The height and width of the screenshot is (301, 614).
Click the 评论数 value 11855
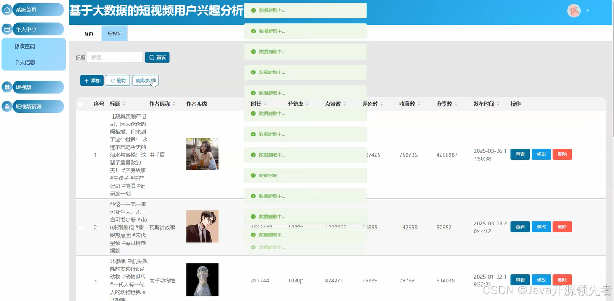370,228
